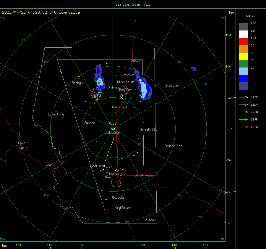Select the yellow diamond marker beside RockyMH
The height and width of the screenshot is (249, 266).
point(79,77)
